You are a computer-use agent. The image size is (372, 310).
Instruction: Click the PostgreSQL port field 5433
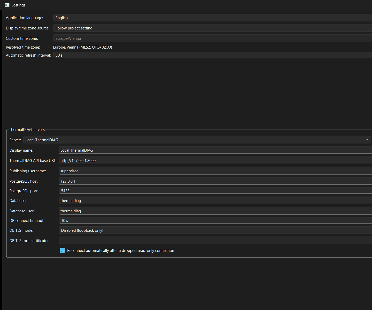pos(215,191)
